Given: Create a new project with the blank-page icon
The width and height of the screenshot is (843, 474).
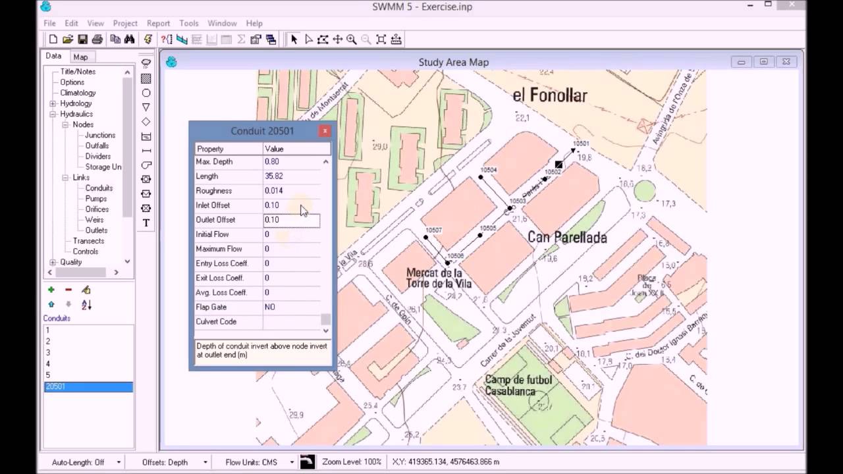Looking at the screenshot, I should pyautogui.click(x=53, y=39).
